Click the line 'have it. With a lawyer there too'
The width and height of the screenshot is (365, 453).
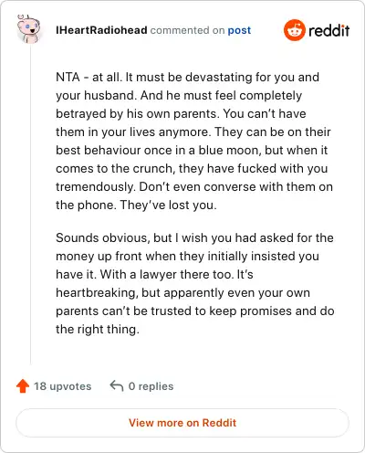[154, 275]
